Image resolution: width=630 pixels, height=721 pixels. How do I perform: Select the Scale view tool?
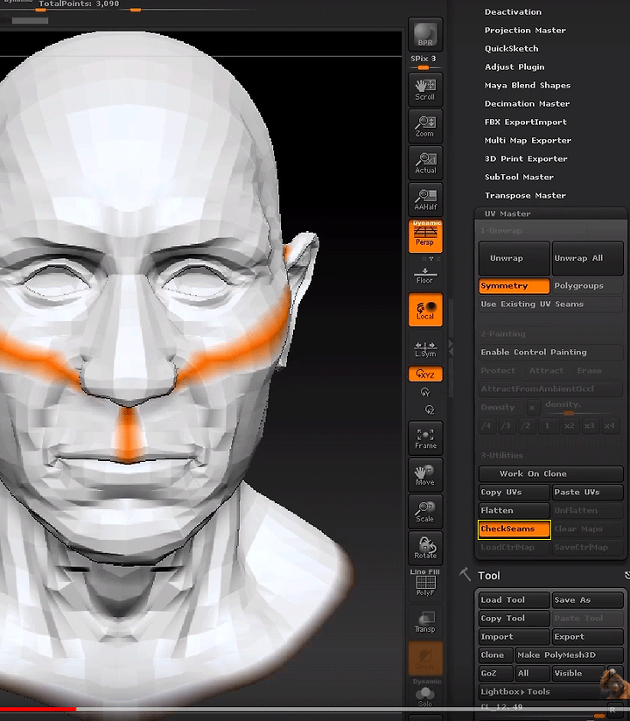[425, 512]
